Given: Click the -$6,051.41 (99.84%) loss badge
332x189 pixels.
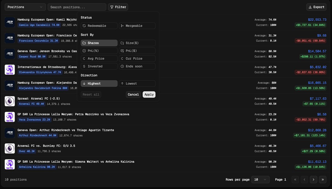Looking at the screenshot, I should [310, 41].
